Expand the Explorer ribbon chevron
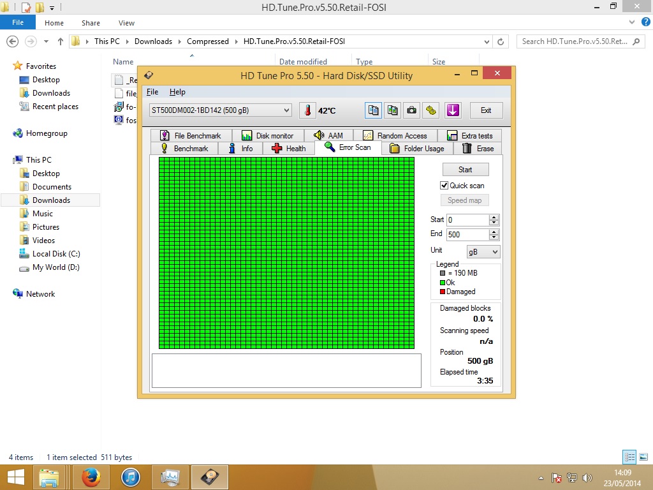Viewport: 653px width, 490px height. tap(632, 22)
